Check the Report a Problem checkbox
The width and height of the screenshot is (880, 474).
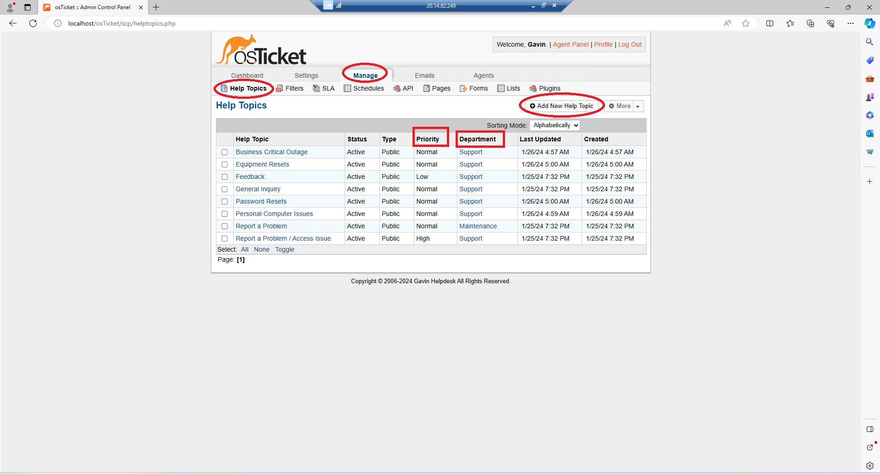click(225, 226)
